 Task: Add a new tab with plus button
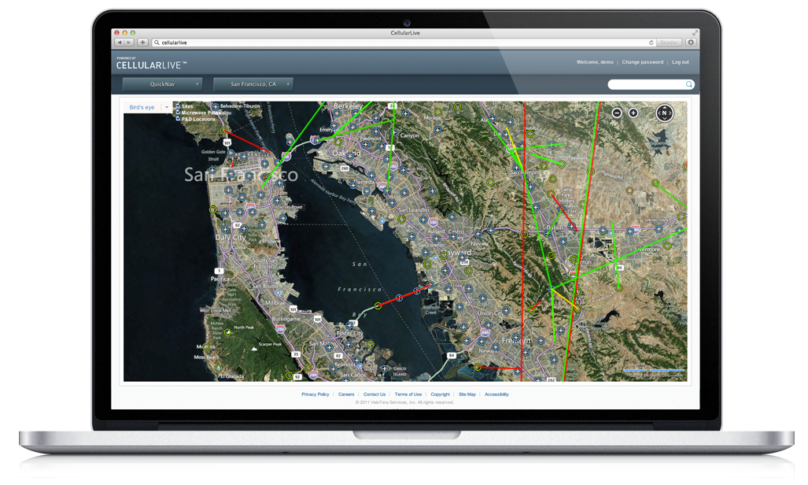[x=142, y=43]
